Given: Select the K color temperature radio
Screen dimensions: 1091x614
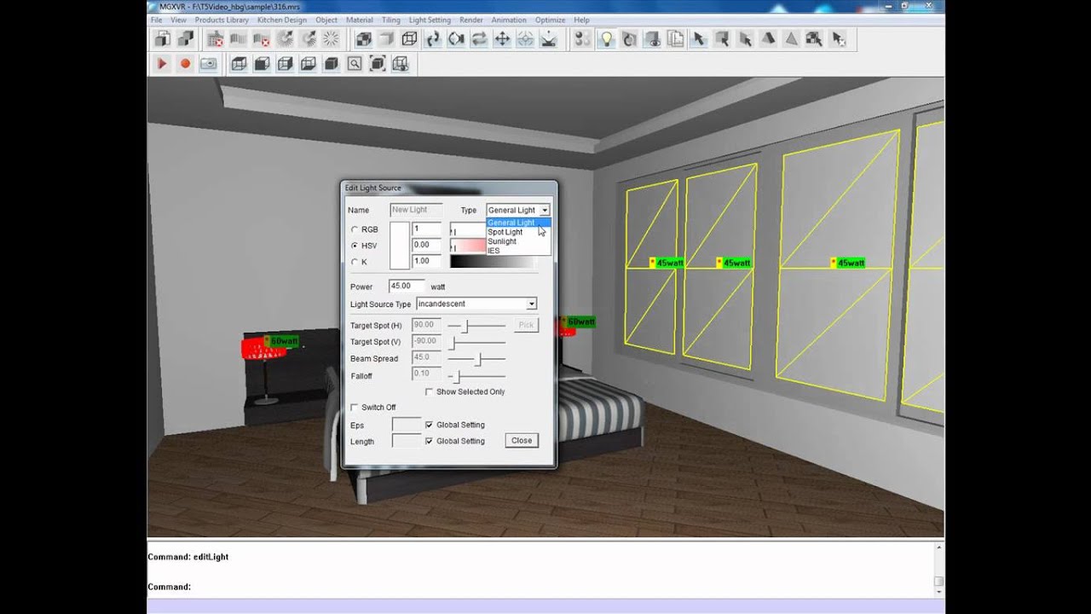Looking at the screenshot, I should pyautogui.click(x=355, y=262).
